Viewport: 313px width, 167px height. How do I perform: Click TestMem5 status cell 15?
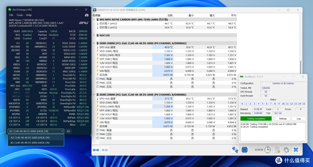[x=304, y=104]
